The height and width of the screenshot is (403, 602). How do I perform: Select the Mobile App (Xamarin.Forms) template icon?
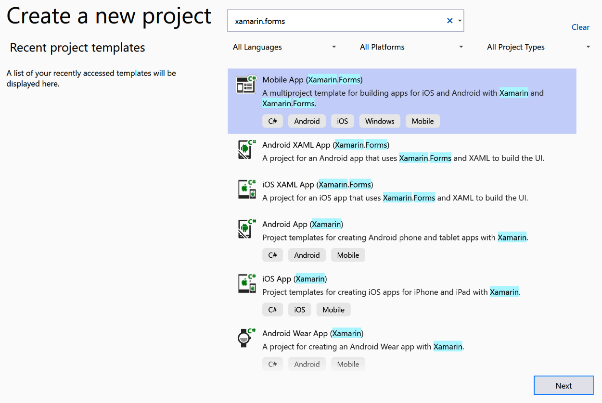tap(245, 84)
